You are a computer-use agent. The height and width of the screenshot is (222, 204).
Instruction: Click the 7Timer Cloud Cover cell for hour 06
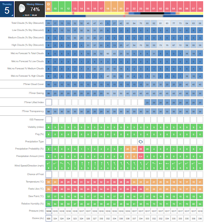(187, 85)
